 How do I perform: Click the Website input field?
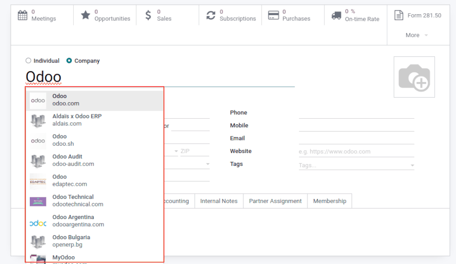click(356, 152)
